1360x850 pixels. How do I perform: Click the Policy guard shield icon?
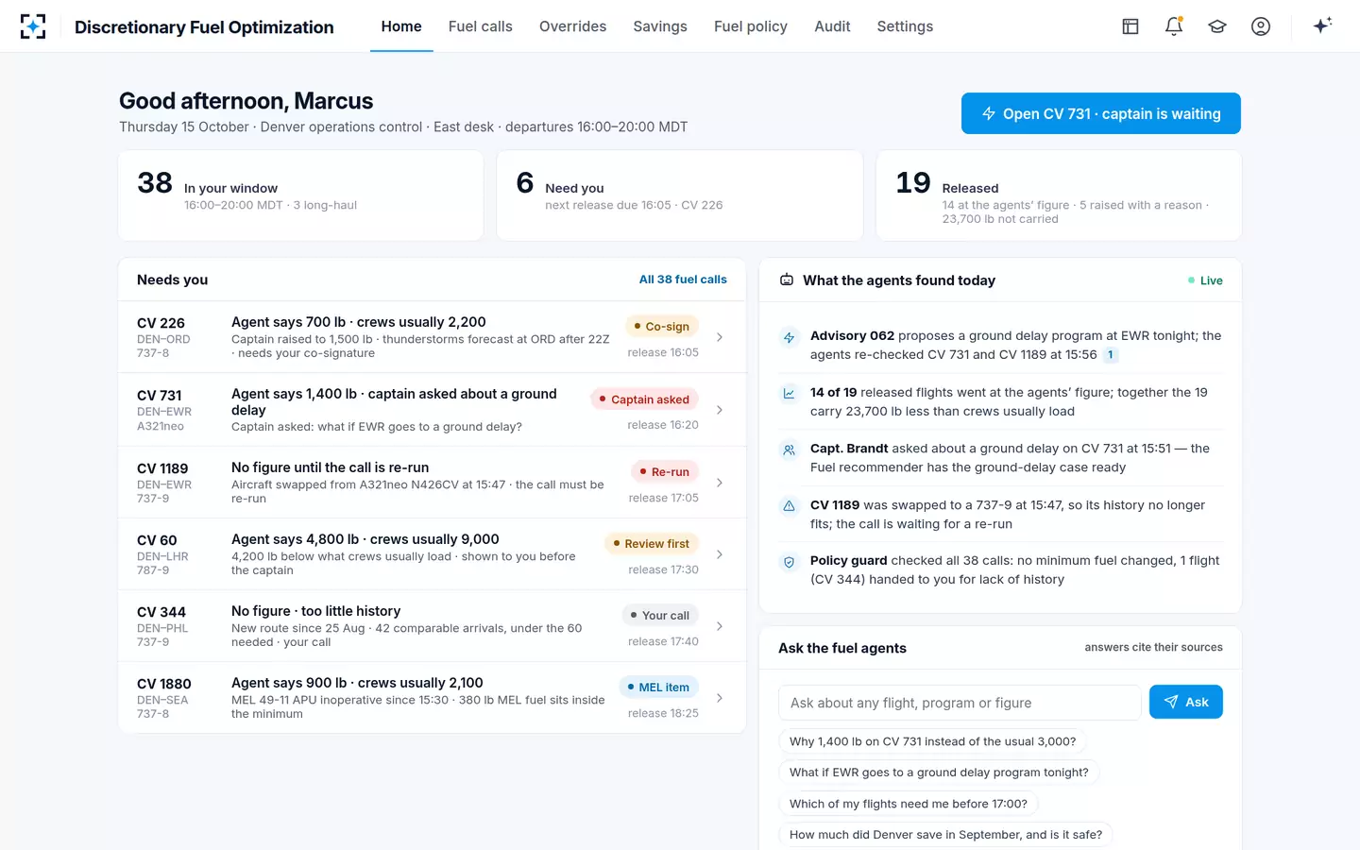(789, 562)
